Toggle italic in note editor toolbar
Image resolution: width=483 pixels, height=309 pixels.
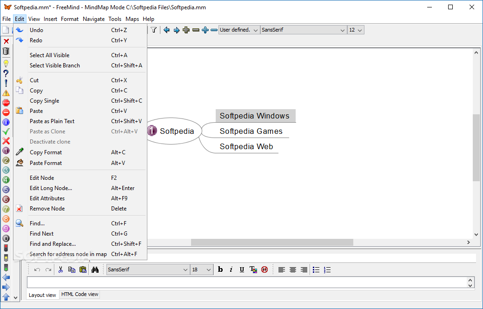231,270
